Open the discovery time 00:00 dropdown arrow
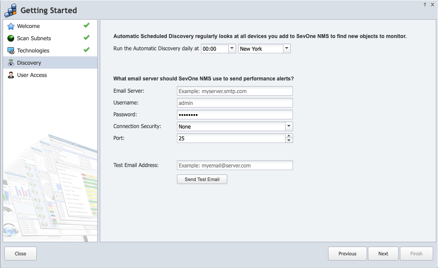This screenshot has width=438, height=268. [232, 49]
